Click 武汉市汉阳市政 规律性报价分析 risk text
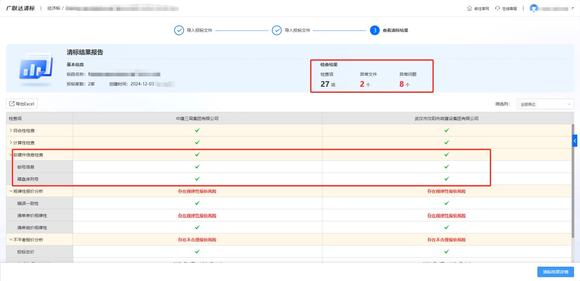 coord(446,191)
